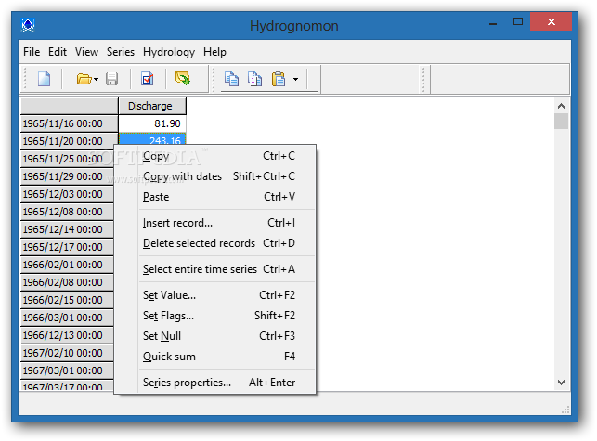Select the highlighted 243.16 cell

(x=152, y=139)
